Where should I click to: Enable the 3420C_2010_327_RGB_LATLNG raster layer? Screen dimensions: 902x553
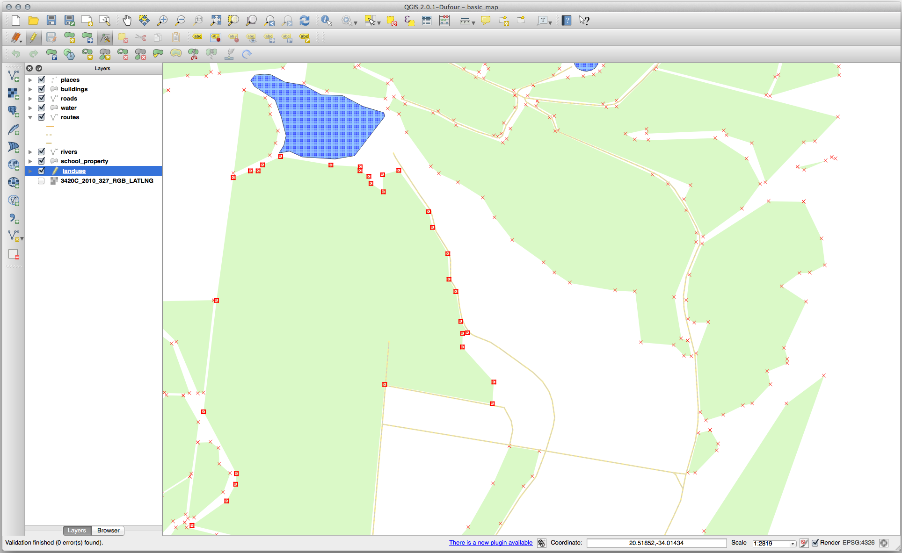pyautogui.click(x=41, y=181)
